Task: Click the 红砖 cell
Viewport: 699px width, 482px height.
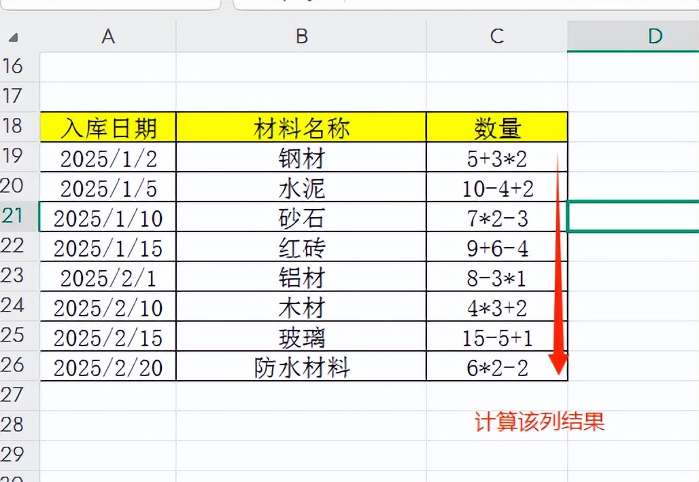Action: click(301, 246)
